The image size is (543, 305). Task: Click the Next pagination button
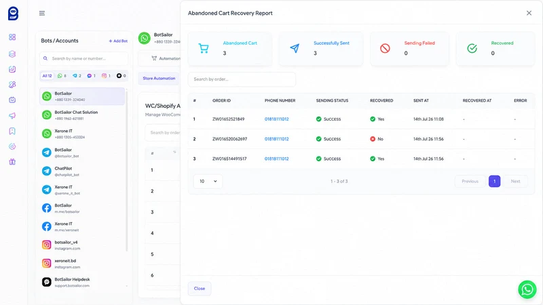[x=515, y=181]
